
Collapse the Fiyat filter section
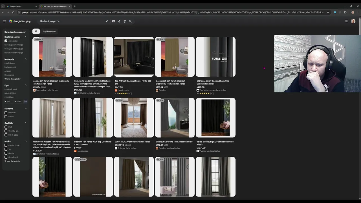(26, 85)
